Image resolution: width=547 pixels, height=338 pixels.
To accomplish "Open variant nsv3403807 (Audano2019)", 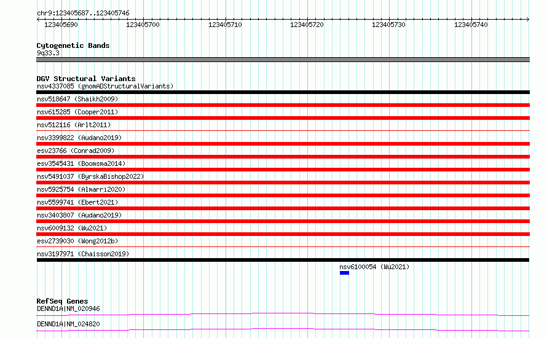I will (79, 215).
